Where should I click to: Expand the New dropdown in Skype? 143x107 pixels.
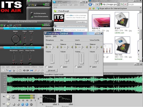click(59, 30)
